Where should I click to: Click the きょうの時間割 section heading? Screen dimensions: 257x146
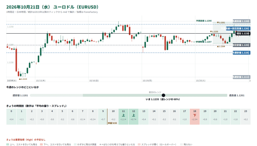pos(36,106)
